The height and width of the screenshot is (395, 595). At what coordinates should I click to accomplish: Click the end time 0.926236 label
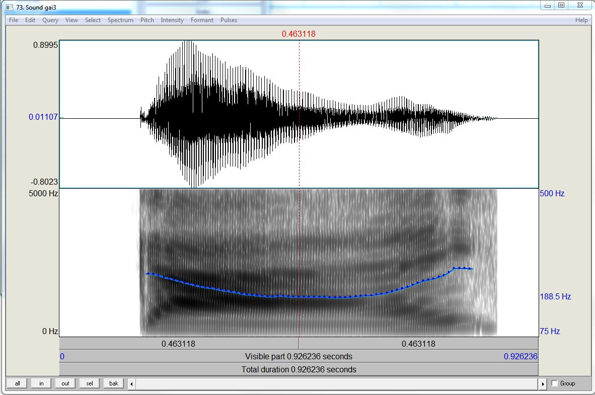520,356
